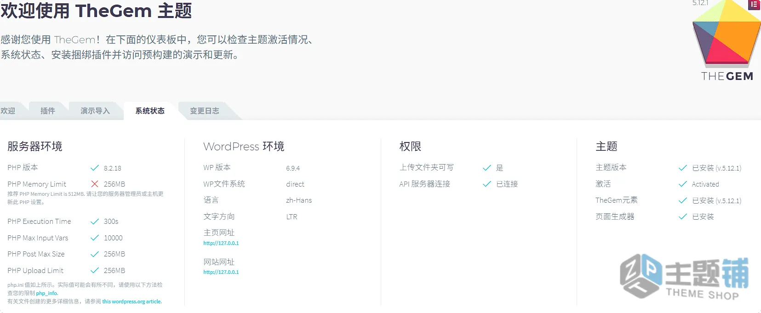Open the 网站网址 http://127.0.0.1 link
Viewport: 761px width, 313px height.
click(221, 272)
